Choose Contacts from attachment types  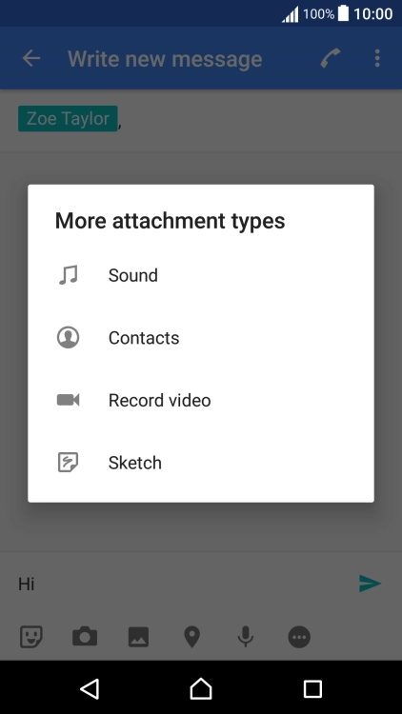pos(201,338)
